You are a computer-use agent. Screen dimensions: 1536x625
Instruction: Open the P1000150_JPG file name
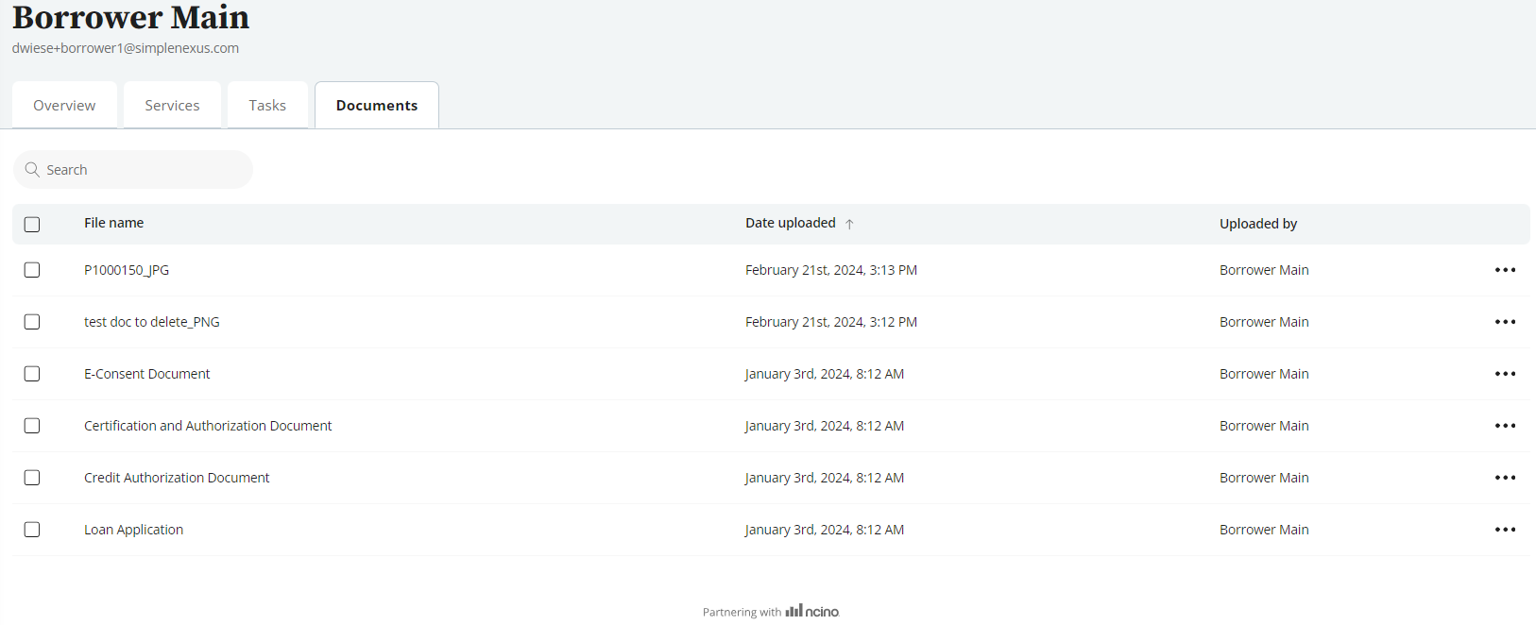[127, 270]
